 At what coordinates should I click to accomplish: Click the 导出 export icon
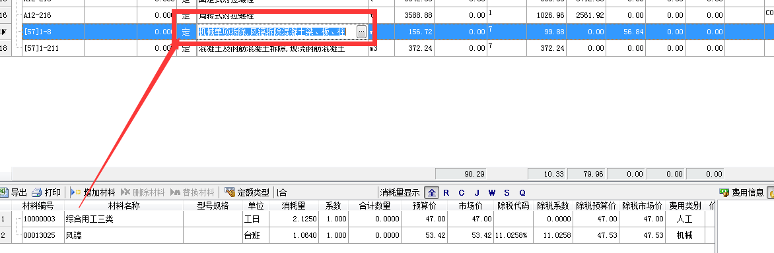pos(5,192)
